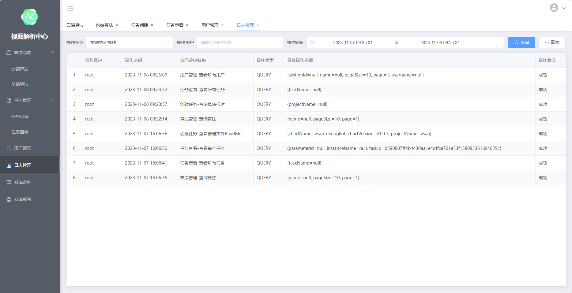The image size is (572, 293).
Task: Go to 系统监控 in the sidebar
Action: pyautogui.click(x=30, y=182)
